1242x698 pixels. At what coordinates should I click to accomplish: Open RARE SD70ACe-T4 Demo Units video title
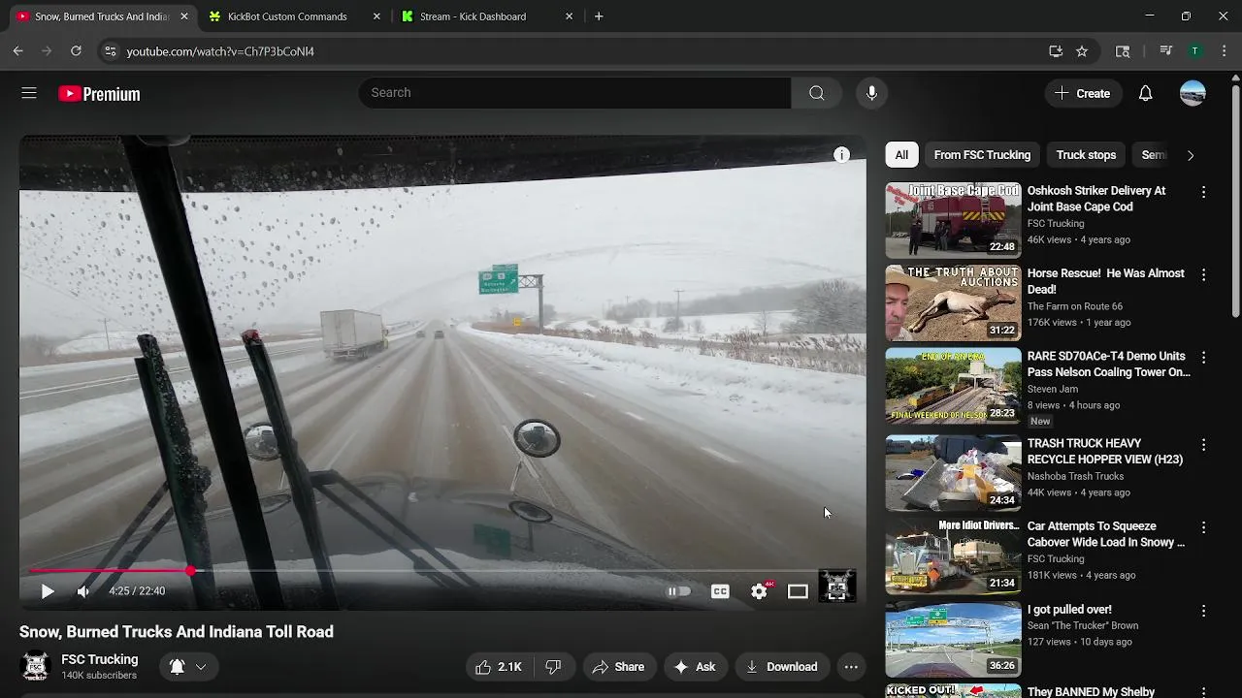point(1108,365)
